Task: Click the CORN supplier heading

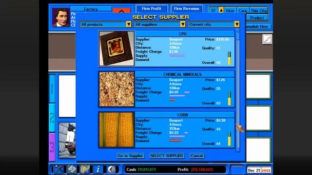Action: pos(182,115)
